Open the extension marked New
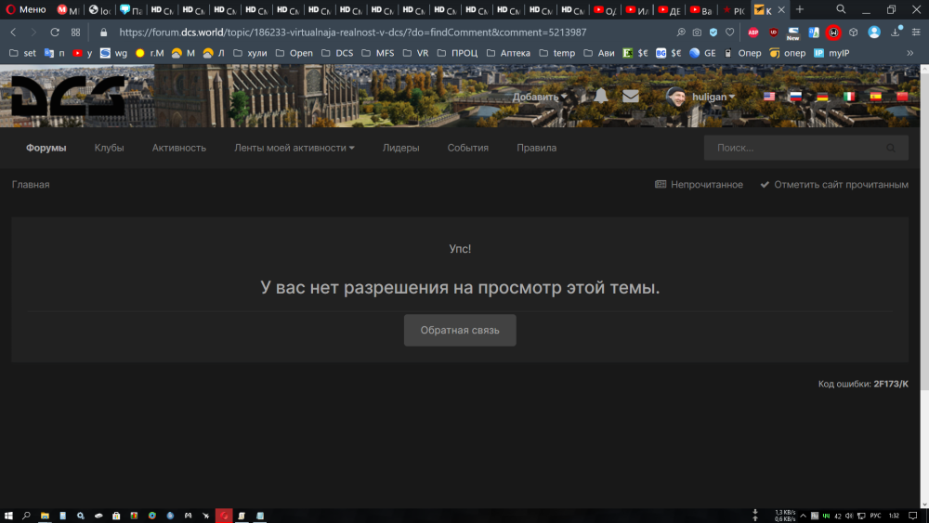This screenshot has width=929, height=523. click(793, 33)
